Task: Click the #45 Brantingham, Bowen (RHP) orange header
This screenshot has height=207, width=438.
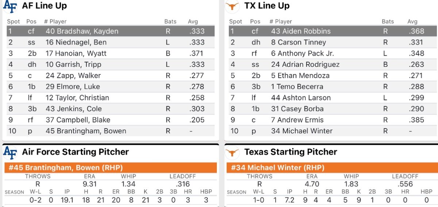Action: pos(110,168)
